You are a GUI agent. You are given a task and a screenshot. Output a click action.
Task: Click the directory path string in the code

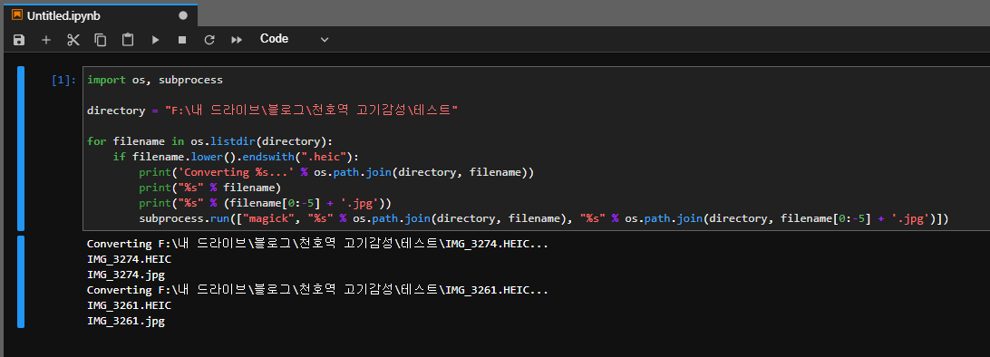pyautogui.click(x=311, y=111)
